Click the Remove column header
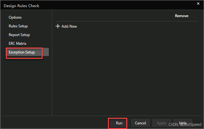Image resolution: width=204 pixels, height=129 pixels. pos(182,16)
